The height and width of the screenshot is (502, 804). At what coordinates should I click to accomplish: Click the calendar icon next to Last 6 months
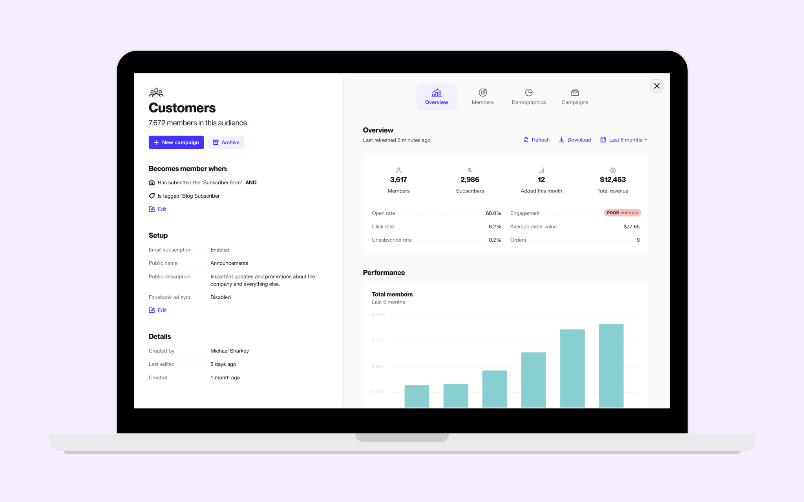pos(603,139)
